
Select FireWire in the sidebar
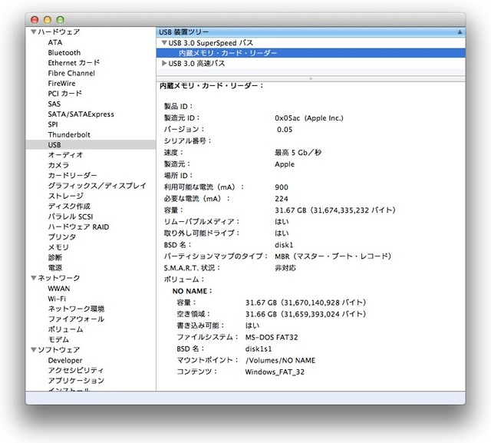click(61, 84)
